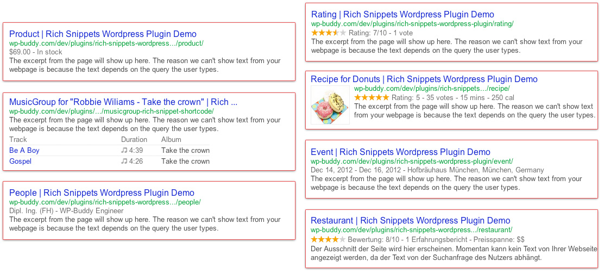Click the music note icon beside 4:26
The width and height of the screenshot is (604, 273).
pyautogui.click(x=124, y=162)
